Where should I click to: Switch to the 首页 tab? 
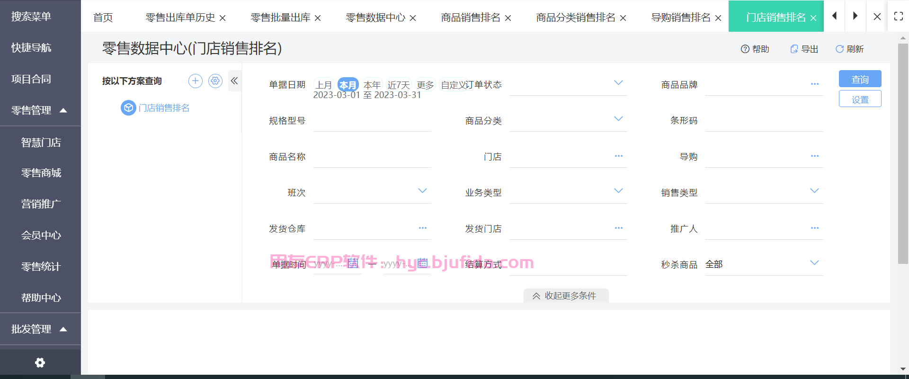pos(103,18)
